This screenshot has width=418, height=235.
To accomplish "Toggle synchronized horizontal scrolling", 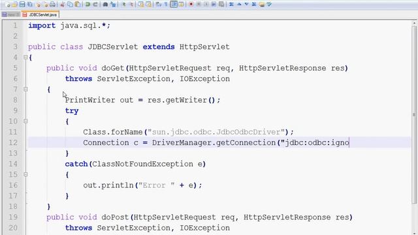I will [148, 5].
